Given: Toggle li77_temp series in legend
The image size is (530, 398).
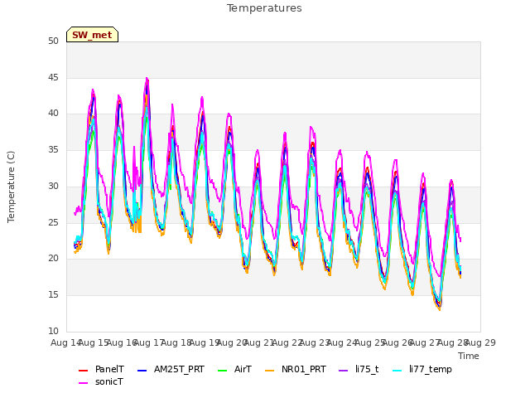Looking at the screenshot, I should pos(422,369).
